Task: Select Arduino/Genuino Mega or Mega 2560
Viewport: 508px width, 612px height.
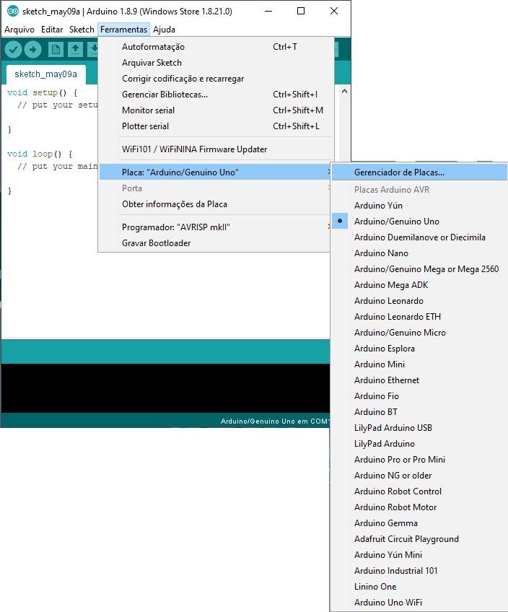Action: [x=419, y=269]
